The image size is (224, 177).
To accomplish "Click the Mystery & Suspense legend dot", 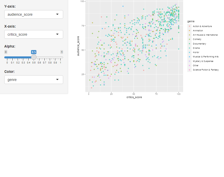I will tap(189, 61).
